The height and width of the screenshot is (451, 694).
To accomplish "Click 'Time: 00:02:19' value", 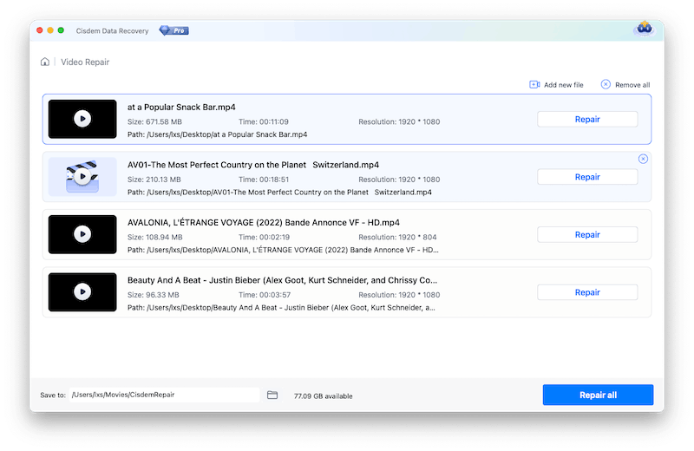I will coord(264,238).
